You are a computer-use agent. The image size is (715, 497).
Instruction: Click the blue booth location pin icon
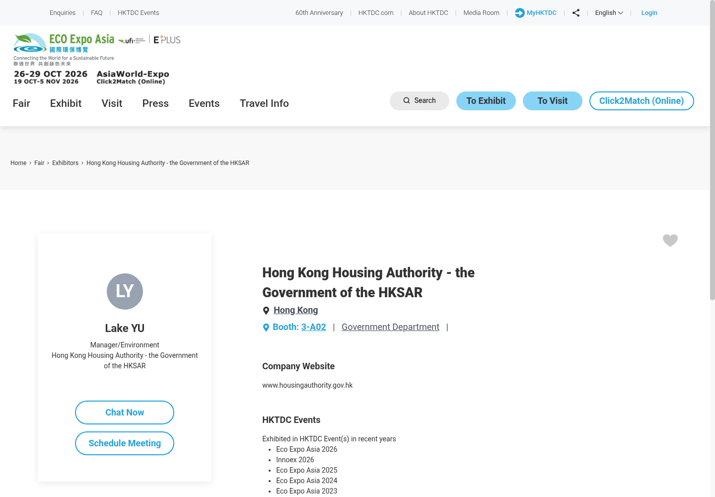pyautogui.click(x=266, y=328)
